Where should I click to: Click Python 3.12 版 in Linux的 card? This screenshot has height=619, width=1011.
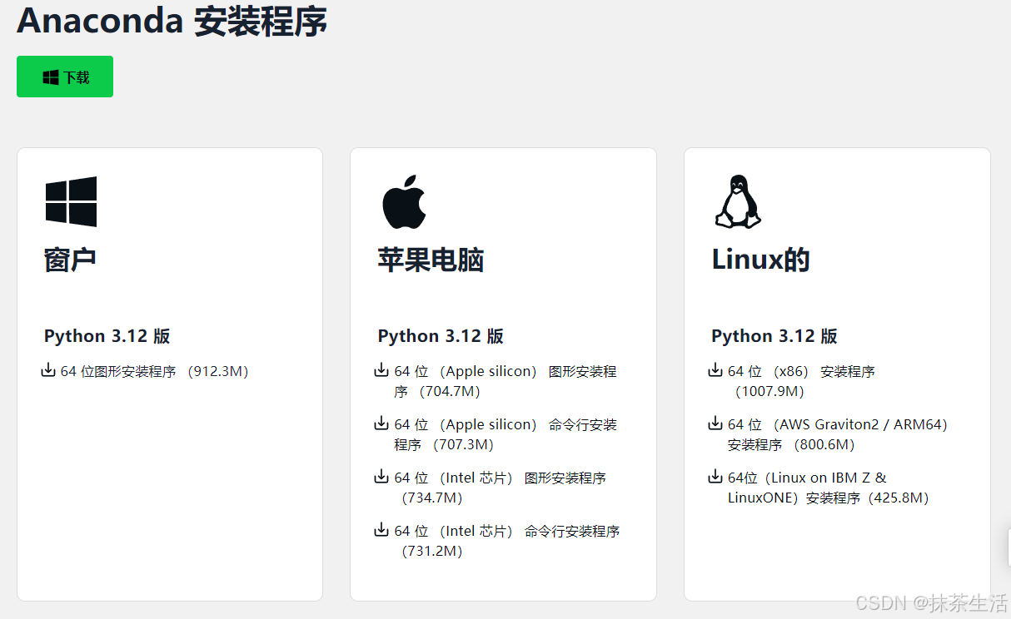(774, 336)
